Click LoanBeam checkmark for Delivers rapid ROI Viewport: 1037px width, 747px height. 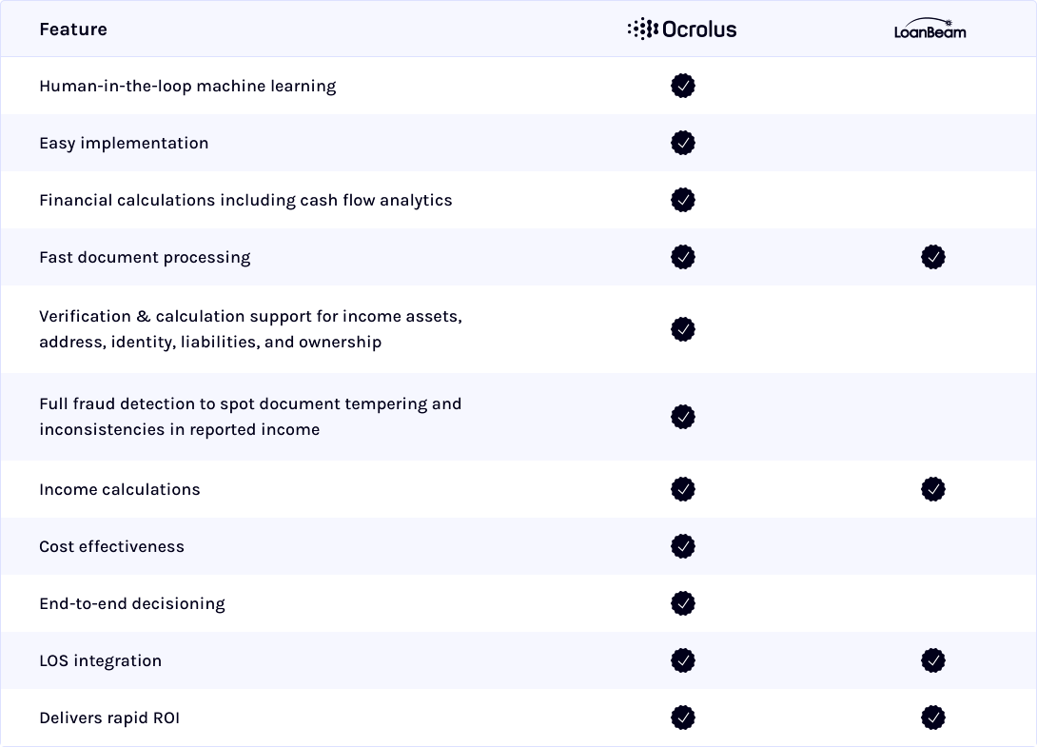pyautogui.click(x=933, y=718)
